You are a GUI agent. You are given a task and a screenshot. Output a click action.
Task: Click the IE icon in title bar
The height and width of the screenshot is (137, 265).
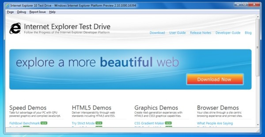coord(7,5)
